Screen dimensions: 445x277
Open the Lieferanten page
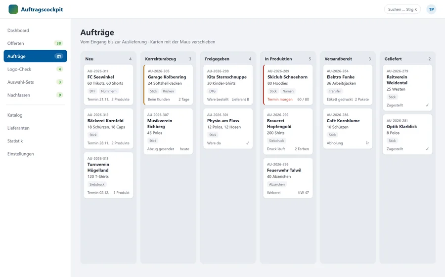(x=35, y=128)
